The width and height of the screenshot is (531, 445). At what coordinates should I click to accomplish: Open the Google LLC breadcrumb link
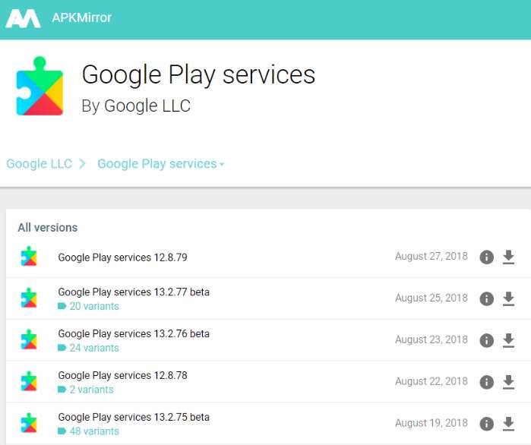pos(40,164)
